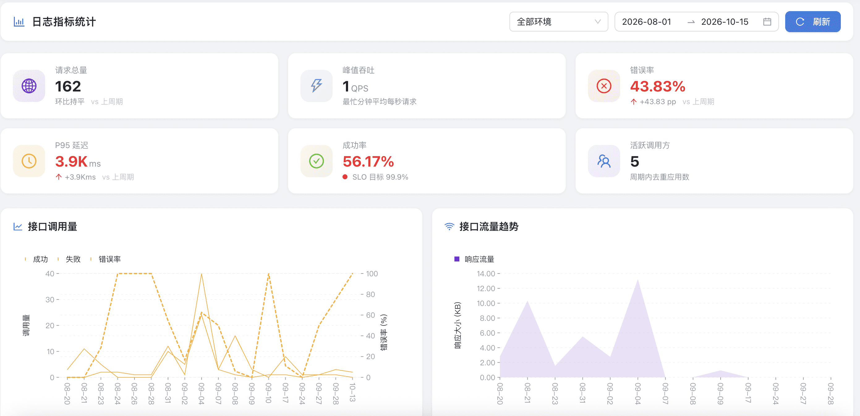Click the 3.9K ms latency value
The height and width of the screenshot is (416, 860).
click(x=78, y=162)
